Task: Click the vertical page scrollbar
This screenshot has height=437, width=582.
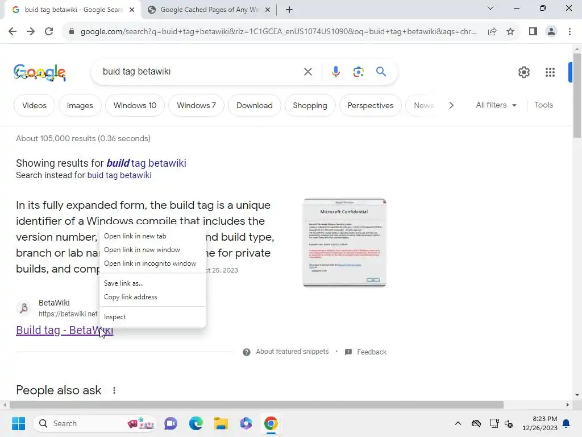Action: point(577,95)
